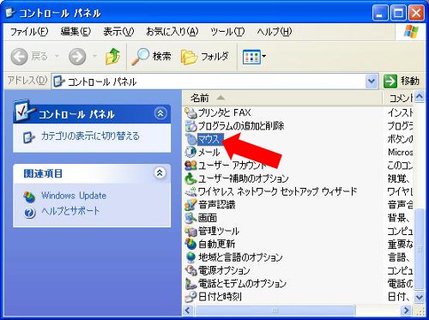Image resolution: width=429 pixels, height=320 pixels.
Task: Click カテゴリの表示に切り替える link
Action: tap(90, 136)
